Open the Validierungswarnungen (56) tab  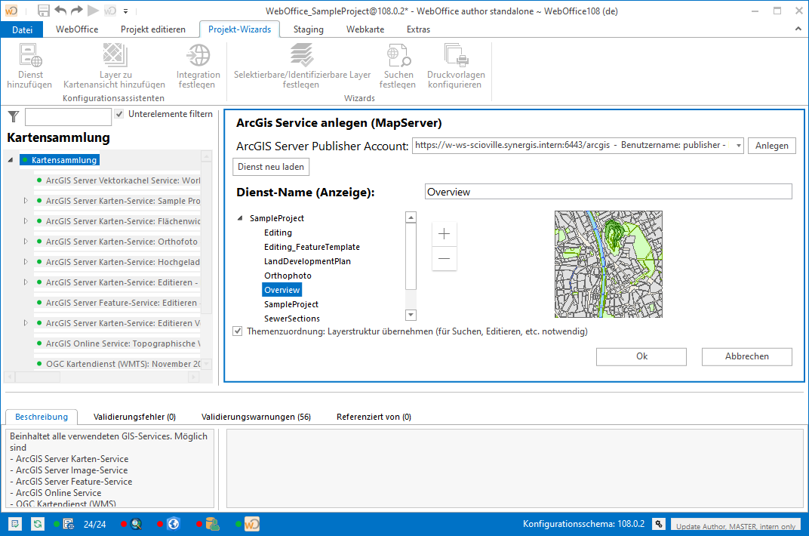(x=256, y=417)
